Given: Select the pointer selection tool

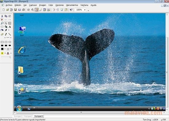Looking at the screenshot, I should [x=6, y=23].
